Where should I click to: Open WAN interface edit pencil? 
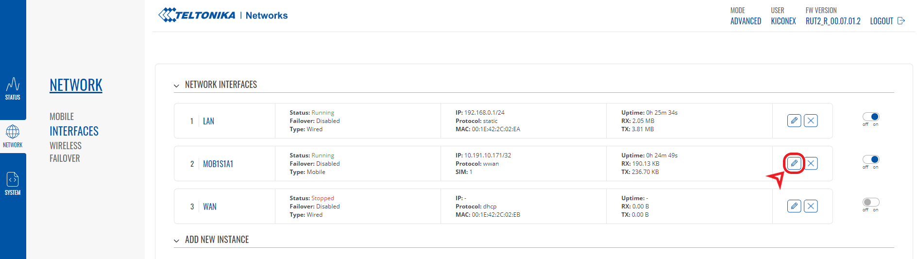(x=794, y=206)
